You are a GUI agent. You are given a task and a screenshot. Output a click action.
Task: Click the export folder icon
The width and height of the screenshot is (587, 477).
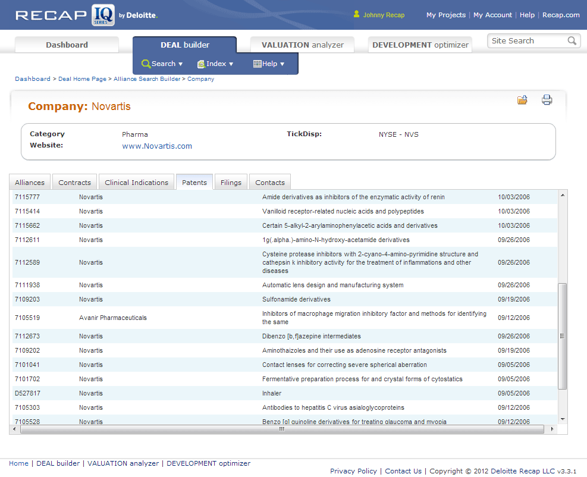tap(522, 100)
